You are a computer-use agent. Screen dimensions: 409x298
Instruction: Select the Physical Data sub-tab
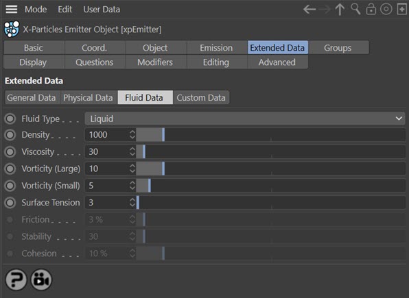89,97
